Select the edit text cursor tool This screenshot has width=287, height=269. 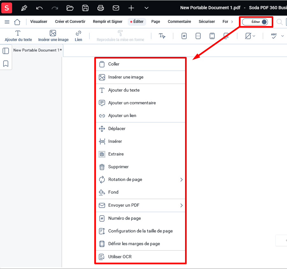(x=162, y=36)
